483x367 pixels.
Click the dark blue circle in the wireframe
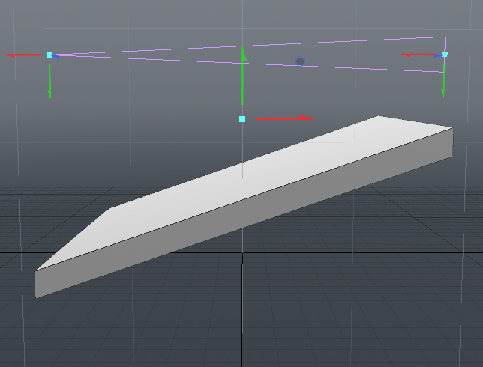tap(300, 61)
